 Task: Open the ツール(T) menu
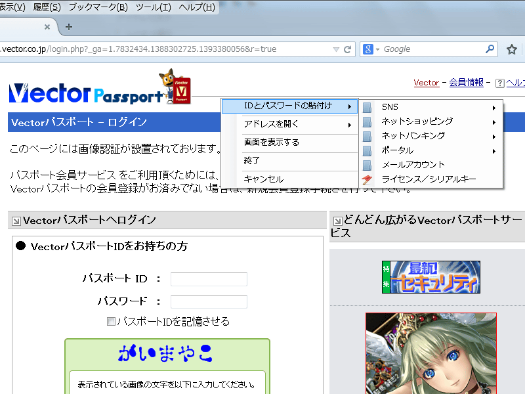[x=154, y=7]
